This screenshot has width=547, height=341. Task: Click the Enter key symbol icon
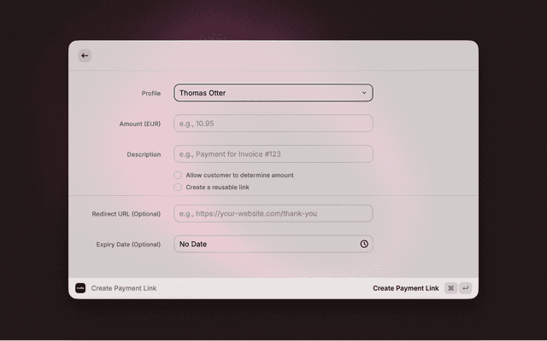coord(465,288)
